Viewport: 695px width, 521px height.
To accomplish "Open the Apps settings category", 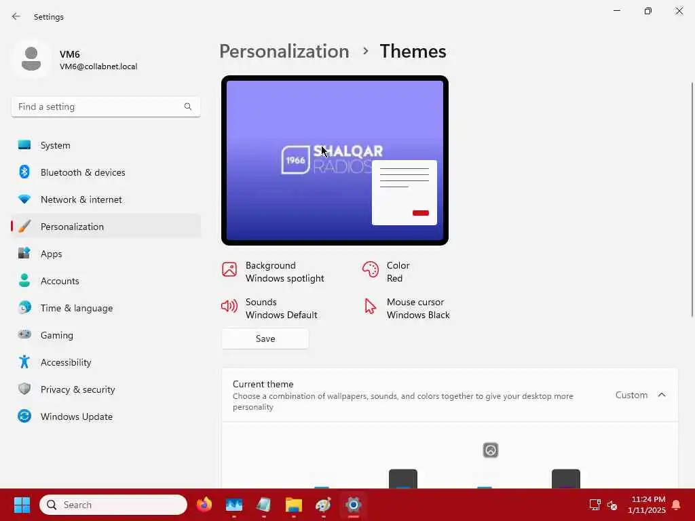I will [x=105, y=254].
